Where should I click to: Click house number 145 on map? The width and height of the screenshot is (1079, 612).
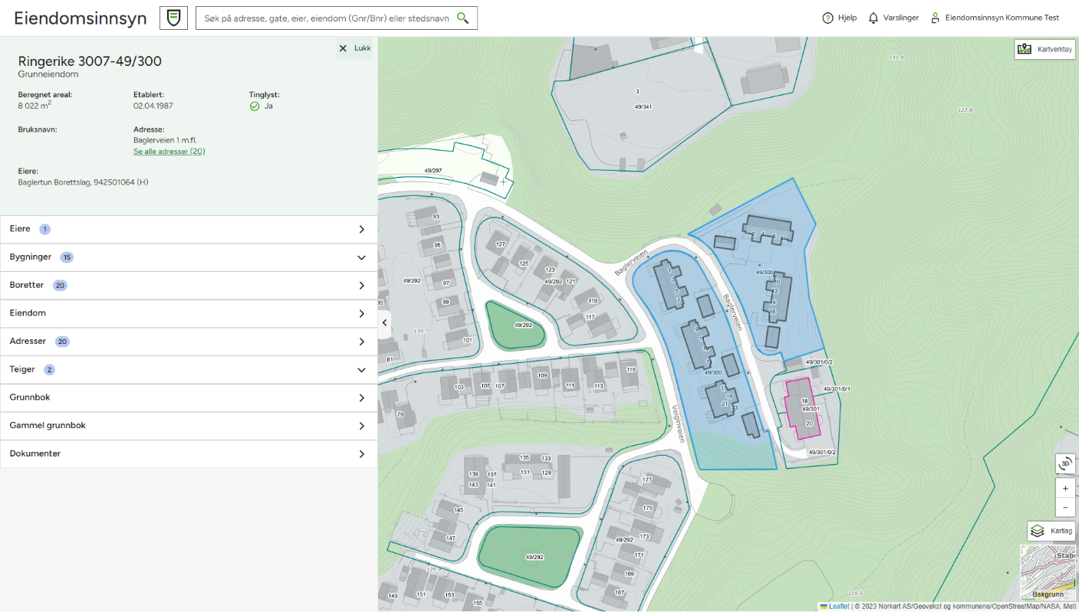[459, 510]
